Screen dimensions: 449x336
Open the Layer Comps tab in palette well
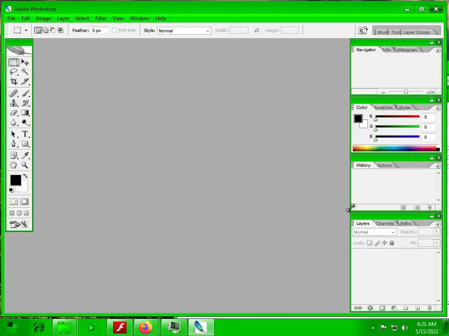tap(417, 32)
